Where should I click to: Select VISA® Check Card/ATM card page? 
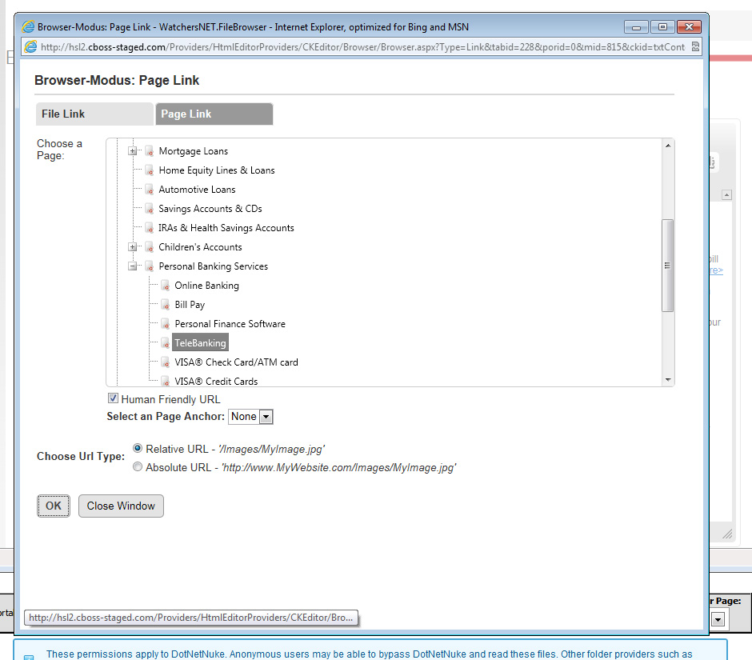click(236, 362)
